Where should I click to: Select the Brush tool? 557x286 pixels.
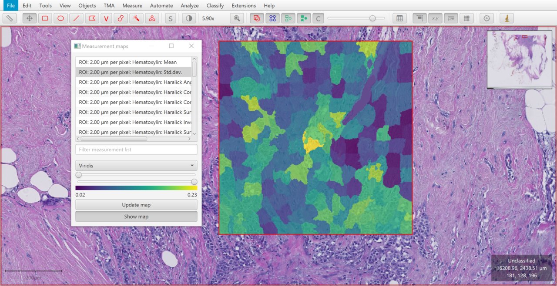pyautogui.click(x=121, y=18)
